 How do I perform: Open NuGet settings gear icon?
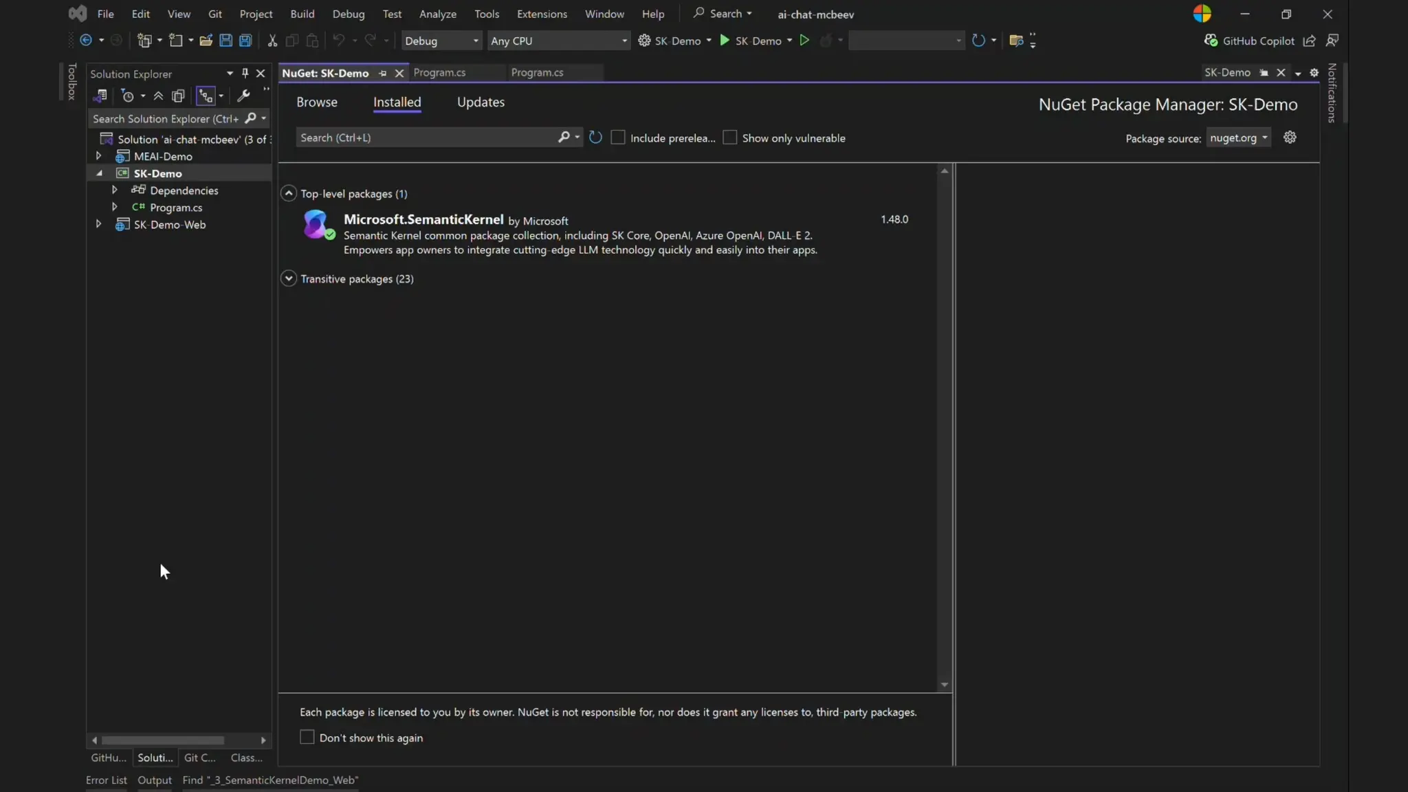(x=1290, y=137)
